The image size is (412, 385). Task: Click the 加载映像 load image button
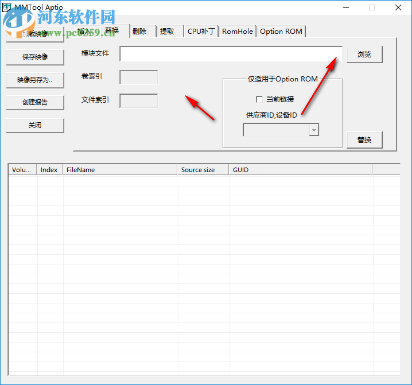click(35, 34)
